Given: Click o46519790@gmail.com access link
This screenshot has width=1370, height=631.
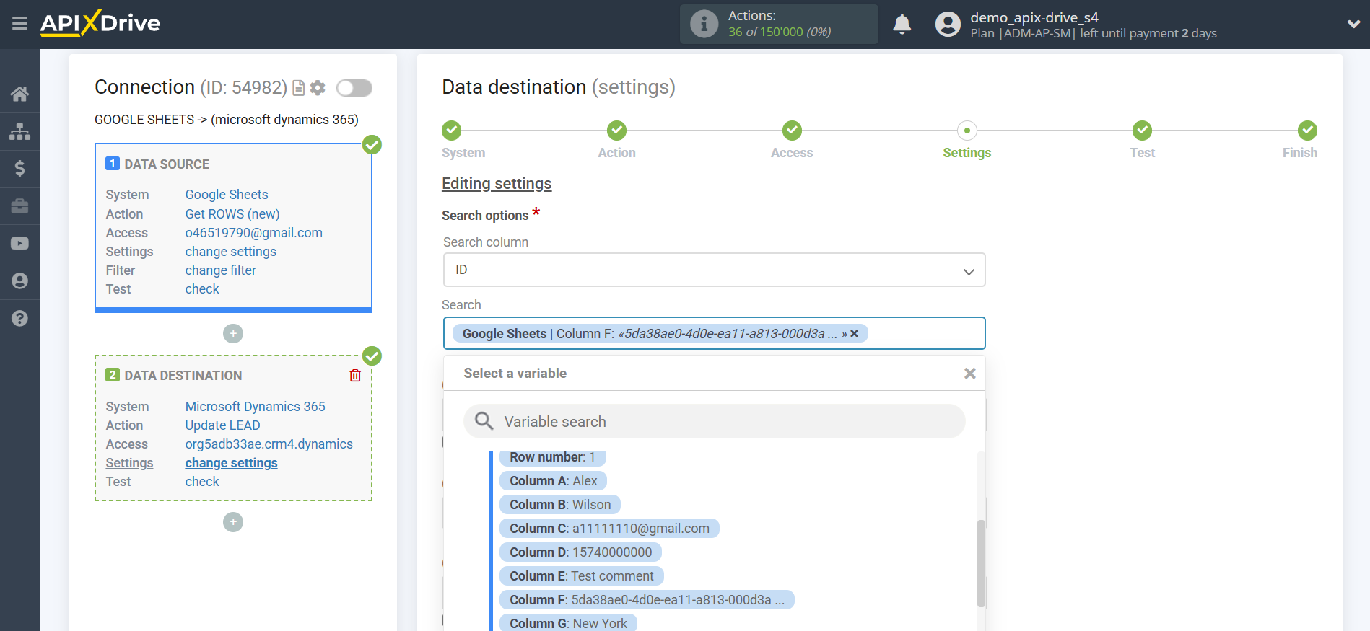Looking at the screenshot, I should (x=254, y=233).
